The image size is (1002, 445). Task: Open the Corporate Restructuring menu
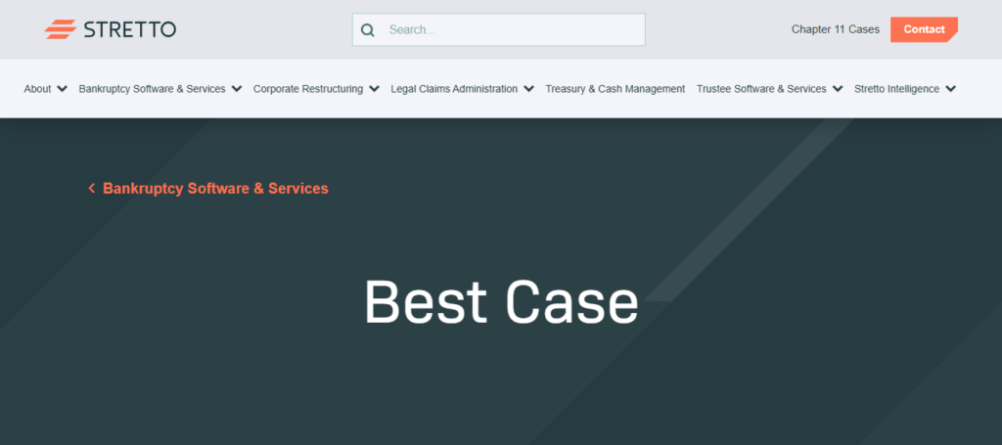click(x=308, y=89)
